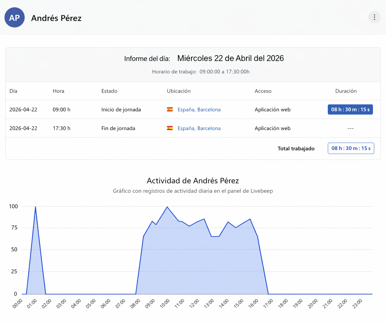This screenshot has width=386, height=323.
Task: Click the 17:00 label on chart axis
Action: pos(268,304)
